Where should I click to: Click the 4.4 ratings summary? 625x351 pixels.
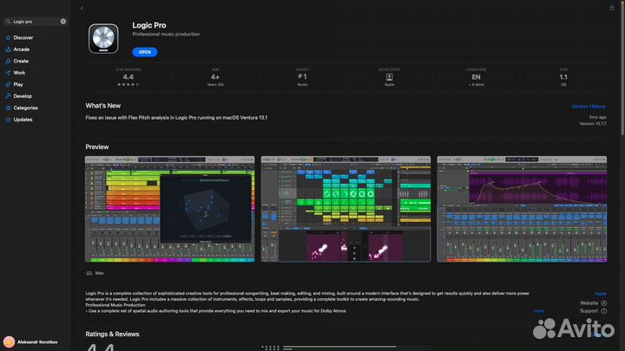[x=128, y=77]
